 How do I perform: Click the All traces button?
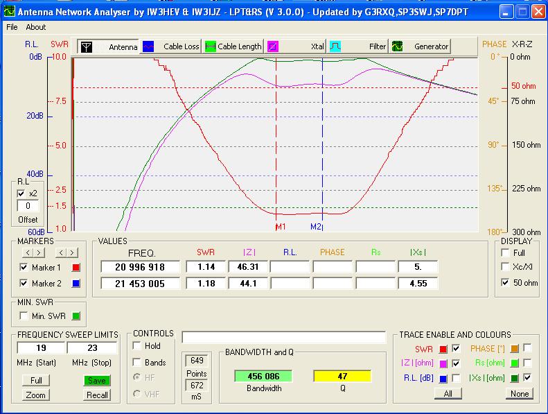tap(447, 393)
